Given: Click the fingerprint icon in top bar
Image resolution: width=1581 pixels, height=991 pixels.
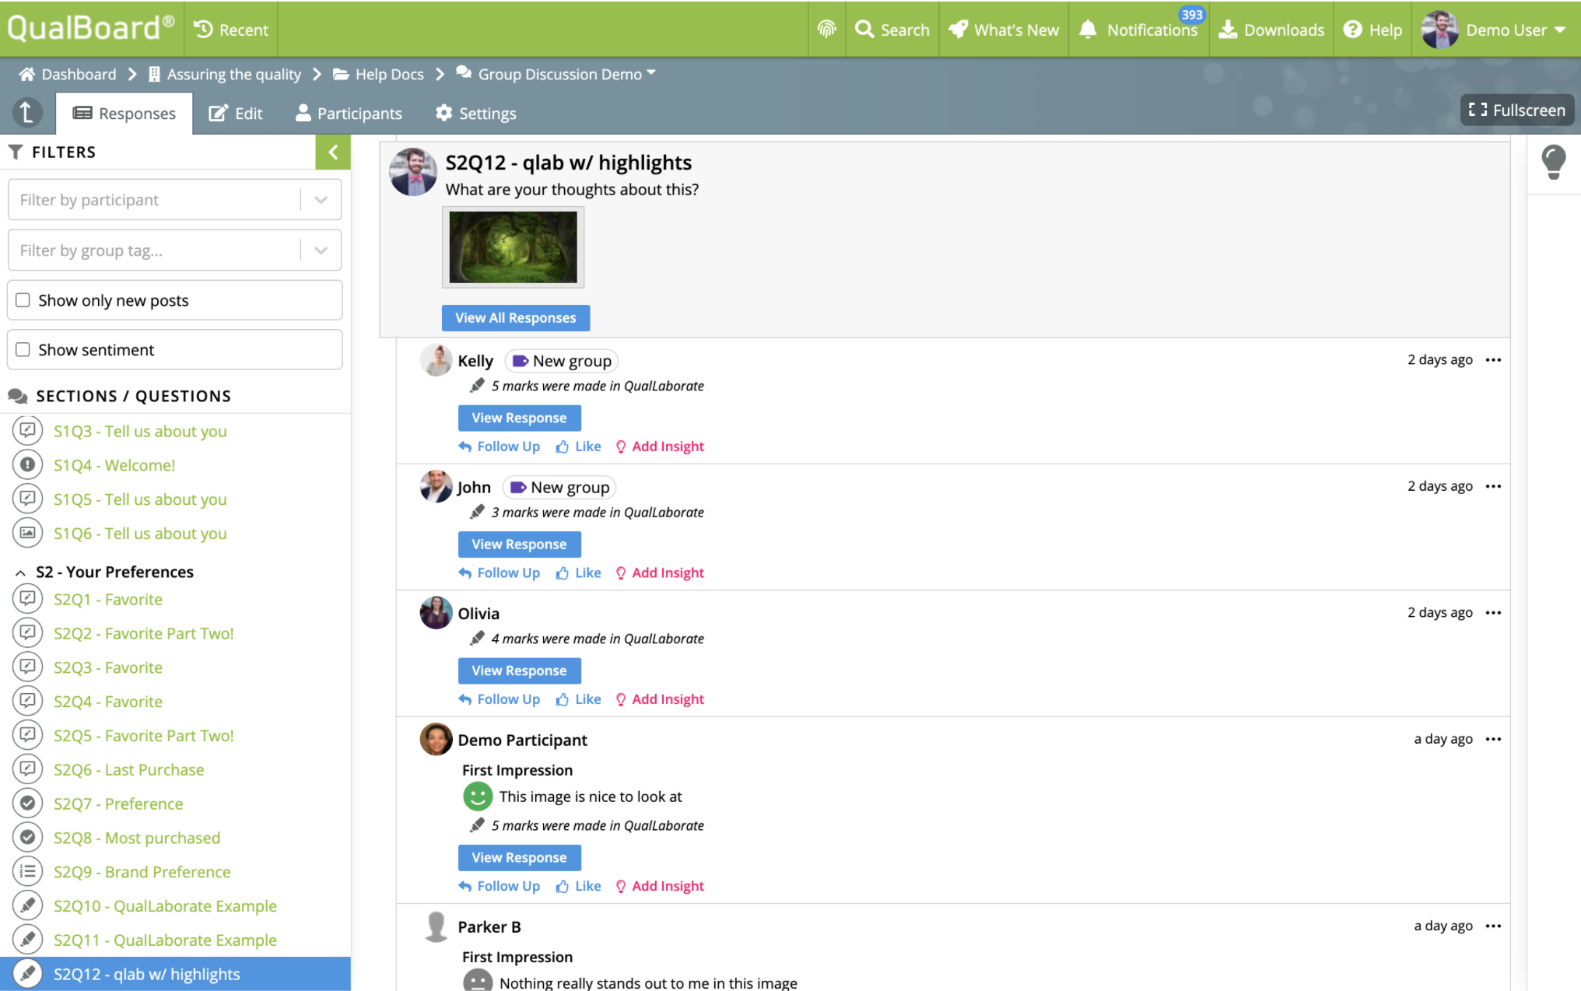Looking at the screenshot, I should [x=826, y=30].
